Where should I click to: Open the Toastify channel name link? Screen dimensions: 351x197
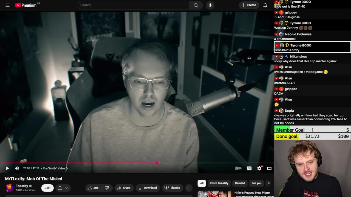[x=22, y=186]
